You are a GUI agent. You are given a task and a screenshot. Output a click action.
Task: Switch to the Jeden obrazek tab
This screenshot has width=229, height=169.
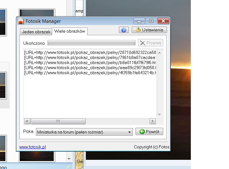36,32
